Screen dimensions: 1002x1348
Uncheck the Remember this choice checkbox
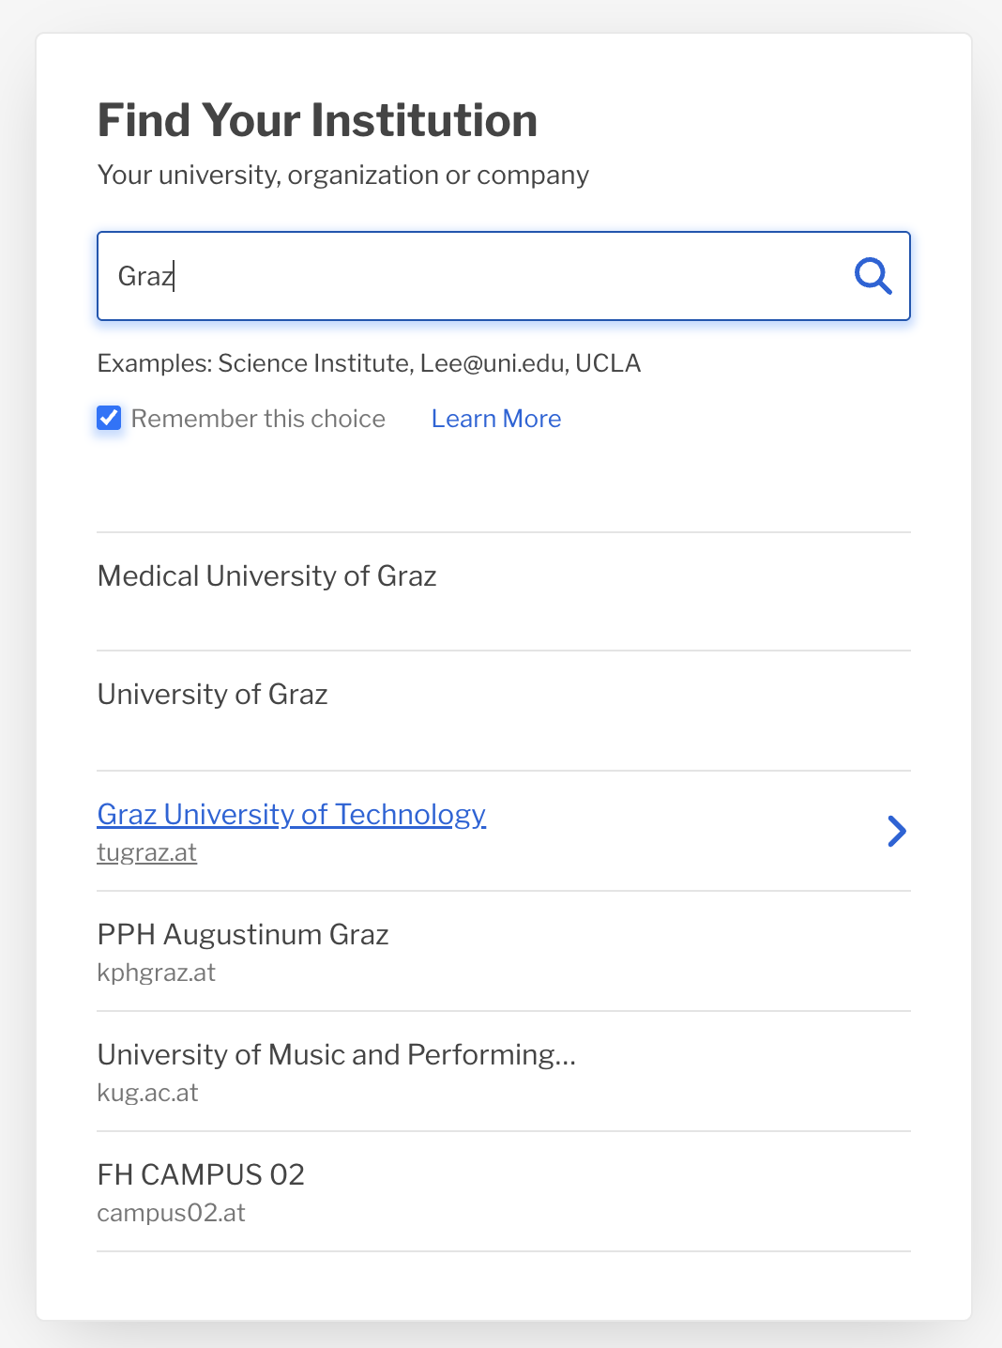tap(109, 418)
